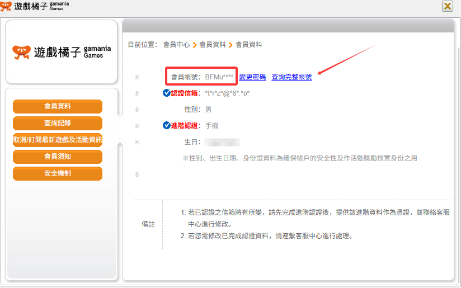Click the 查詢完整帳號 link
Image resolution: width=461 pixels, height=288 pixels.
coord(291,77)
